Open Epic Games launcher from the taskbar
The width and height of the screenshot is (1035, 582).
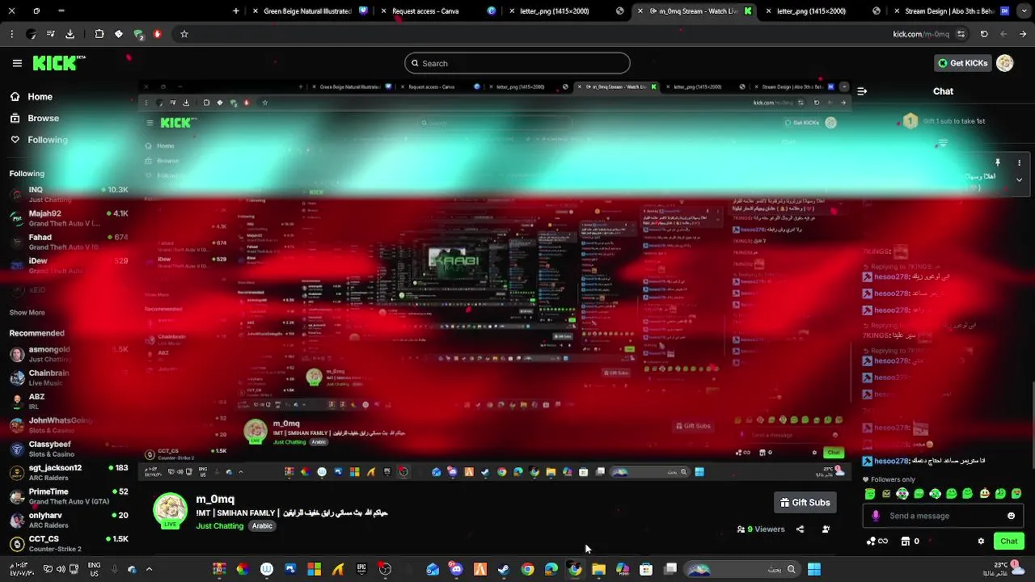coord(361,569)
